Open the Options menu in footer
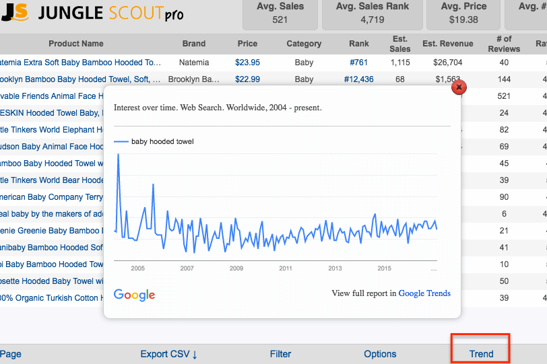Viewport: 547px width, 364px height. coord(380,354)
